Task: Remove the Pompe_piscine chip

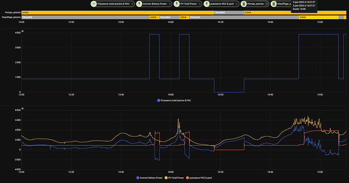Action: click(267, 4)
